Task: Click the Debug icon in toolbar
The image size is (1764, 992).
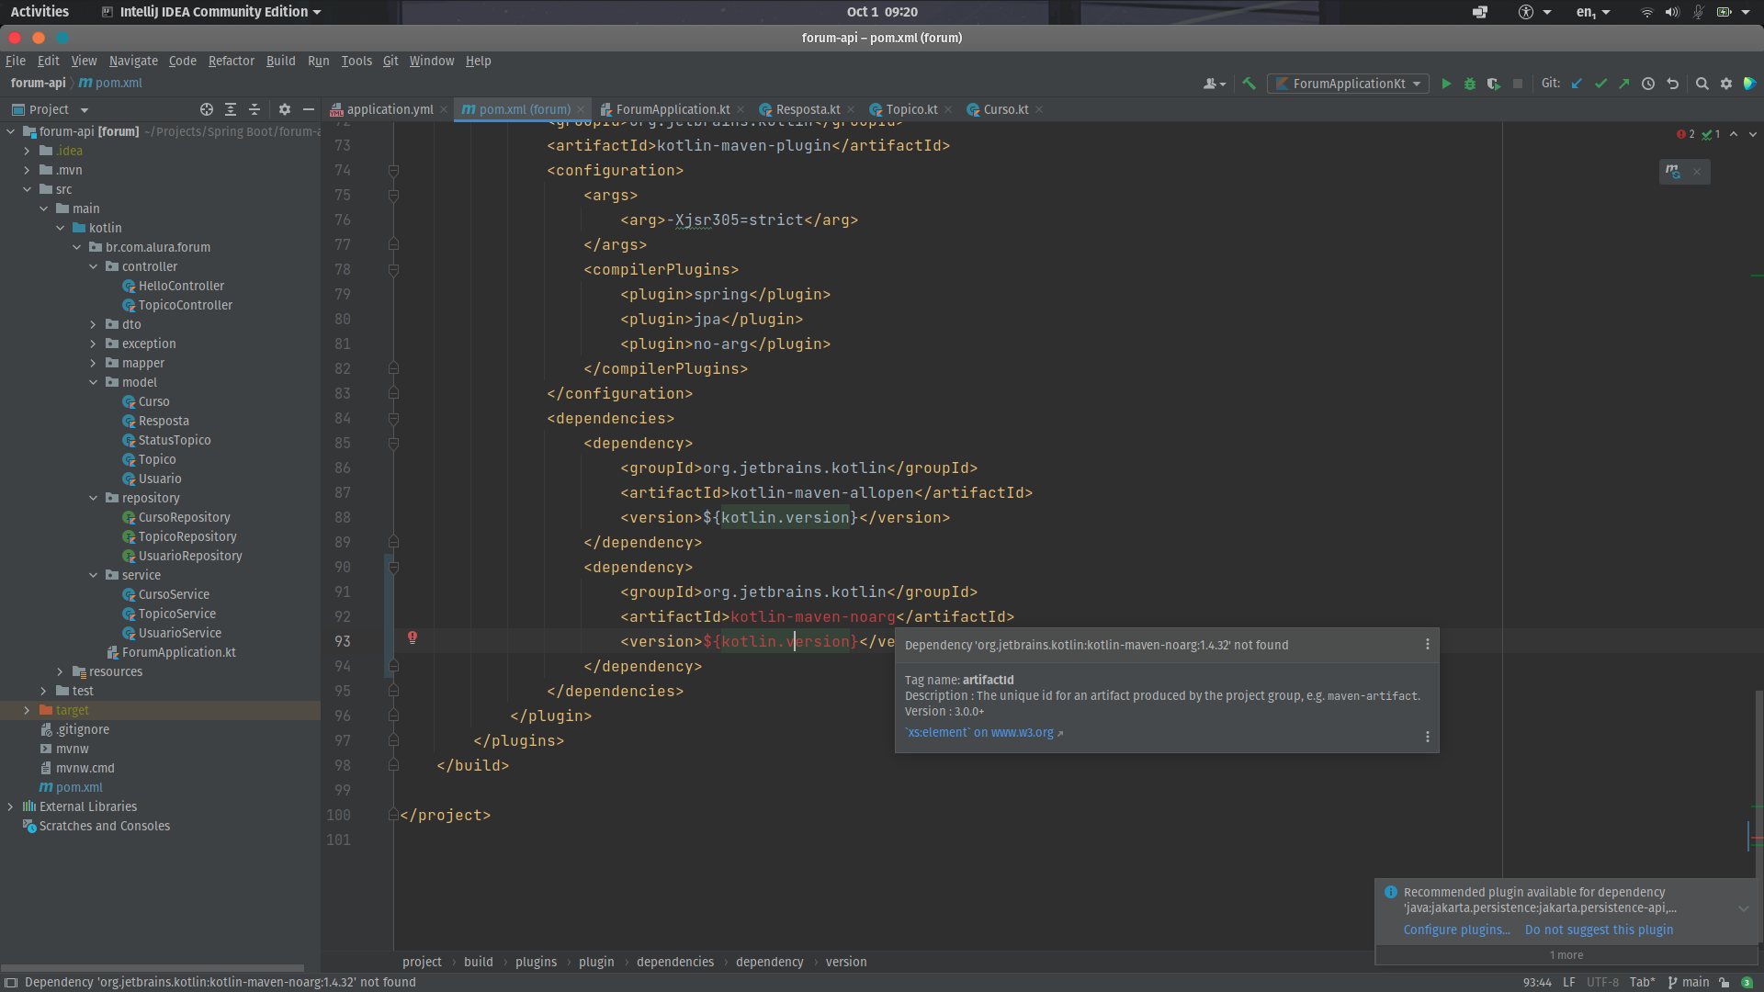Action: click(1470, 83)
